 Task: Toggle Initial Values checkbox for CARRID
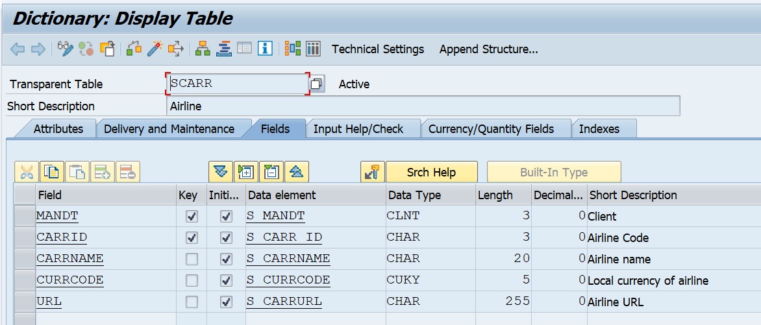click(x=226, y=237)
